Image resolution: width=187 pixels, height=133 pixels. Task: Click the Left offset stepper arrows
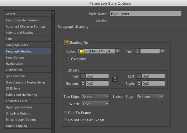coord(139,76)
